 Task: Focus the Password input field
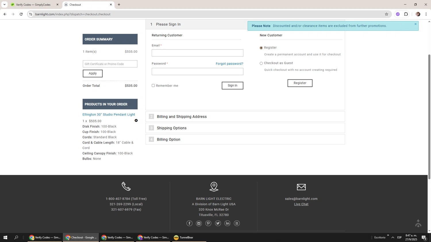click(197, 71)
